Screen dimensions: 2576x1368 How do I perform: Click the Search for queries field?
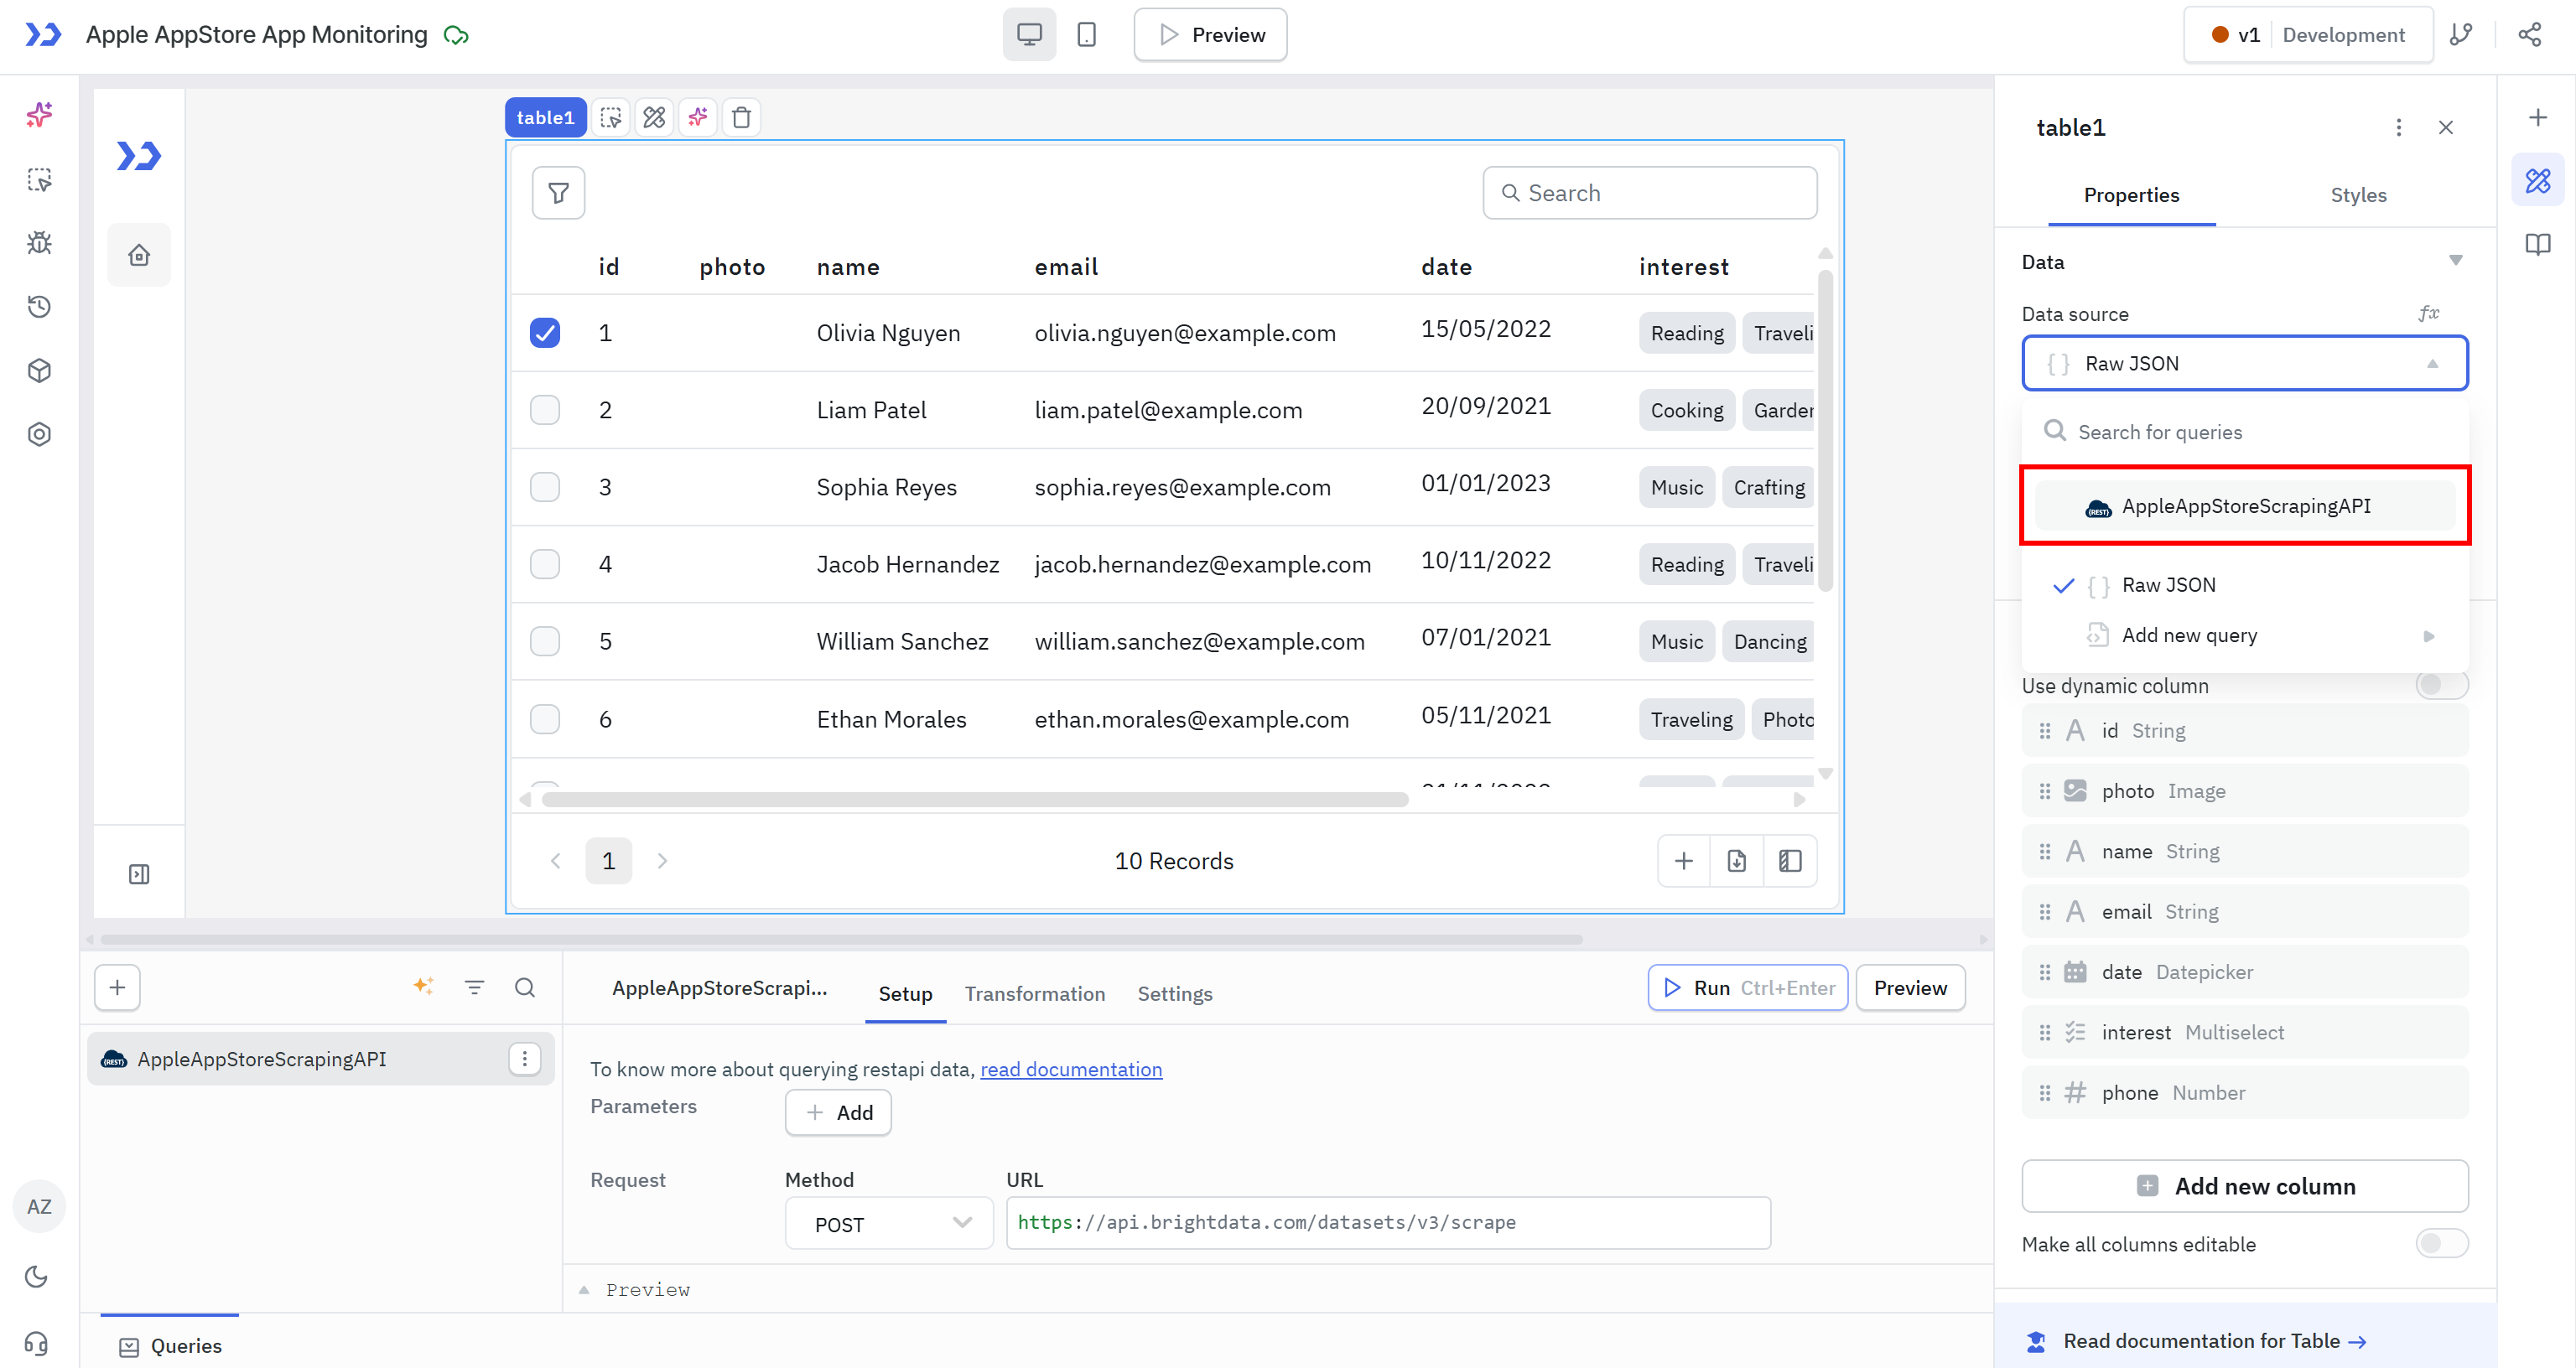pos(2245,432)
